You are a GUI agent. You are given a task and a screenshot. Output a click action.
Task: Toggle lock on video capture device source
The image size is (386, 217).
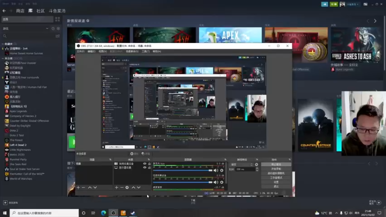tap(149, 163)
